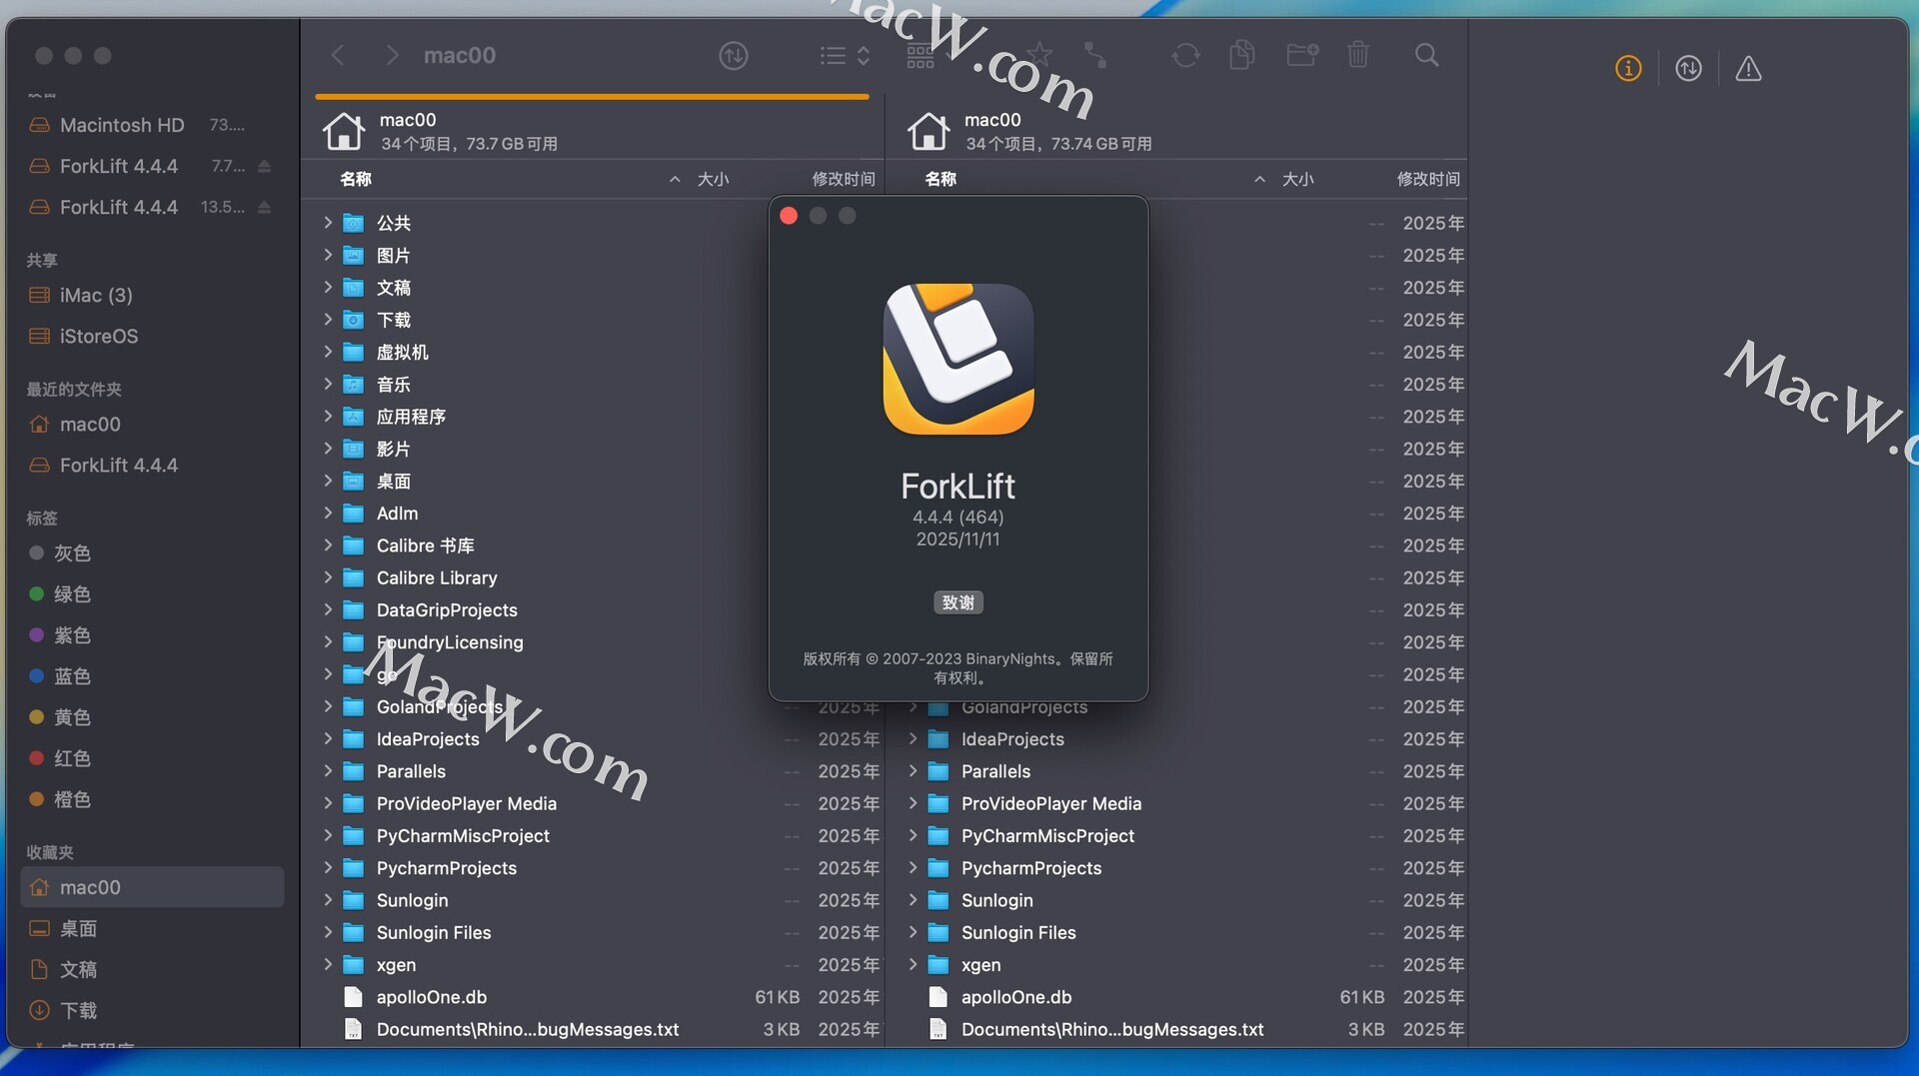Open iStoreOS in the sidebar
The height and width of the screenshot is (1076, 1919).
98,337
